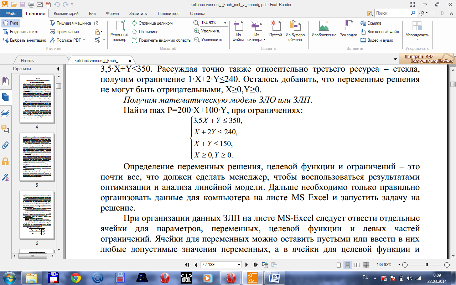This screenshot has height=285, width=456.
Task: Click the snapshot camera icon
Action: pos(97,23)
